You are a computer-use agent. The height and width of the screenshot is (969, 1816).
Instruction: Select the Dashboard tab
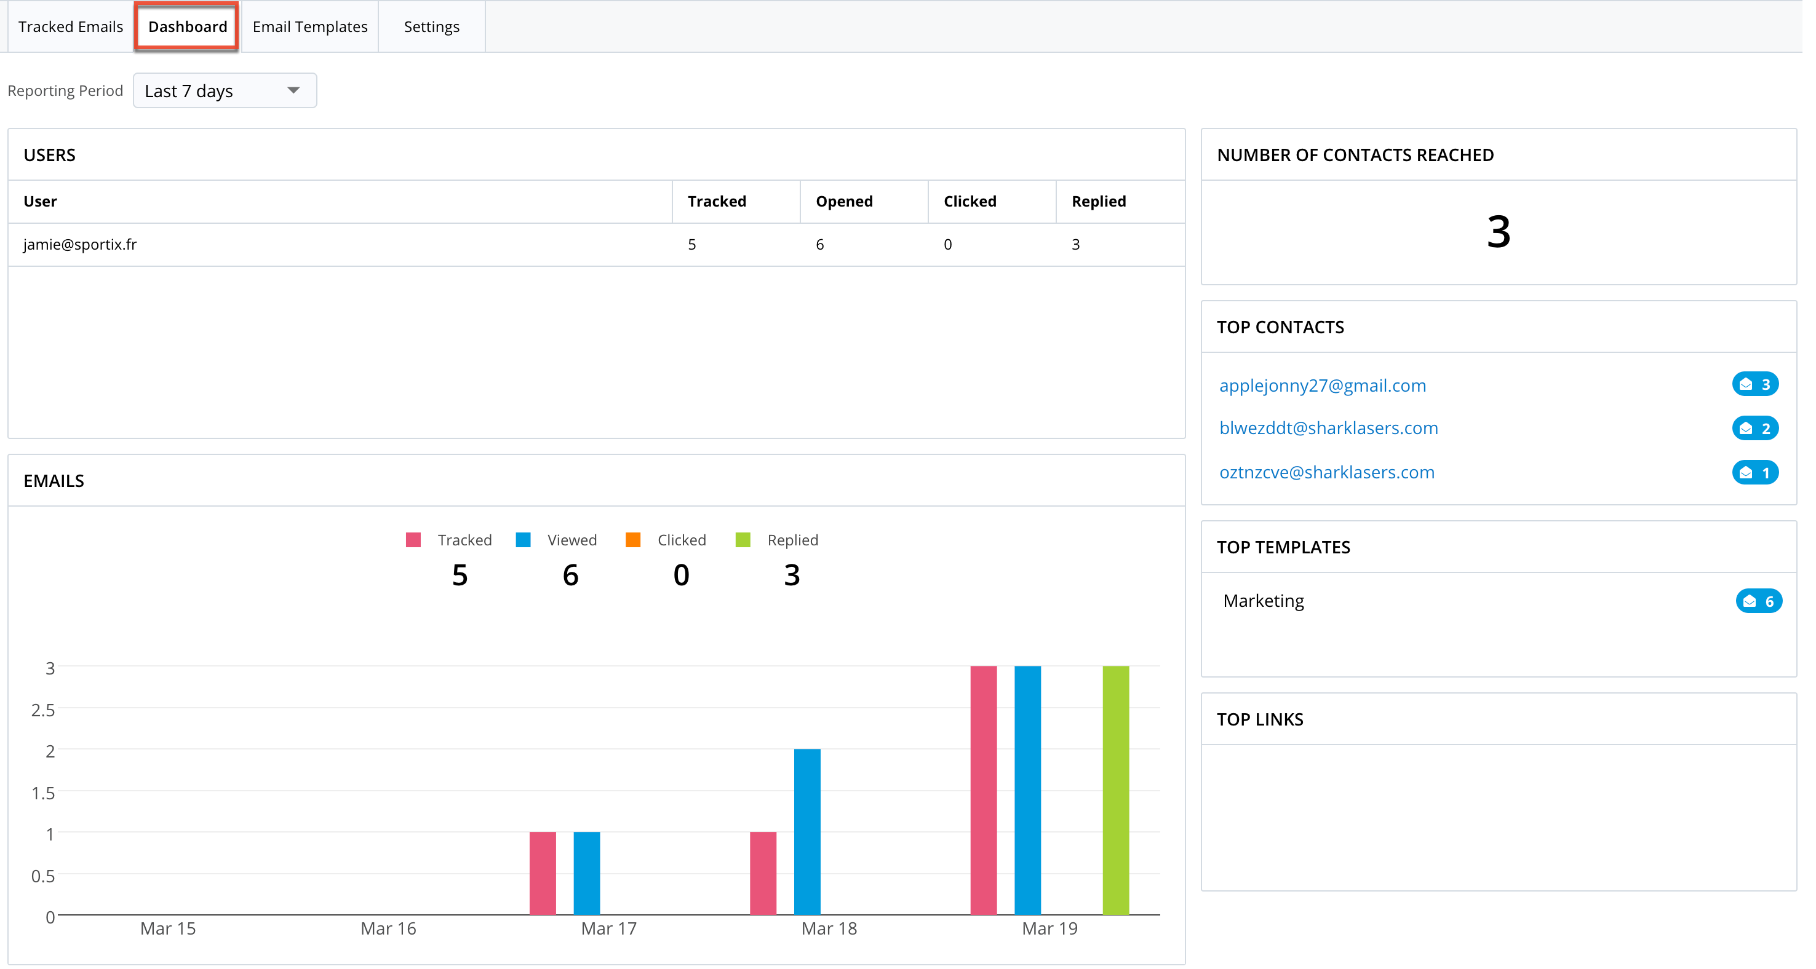coord(188,27)
